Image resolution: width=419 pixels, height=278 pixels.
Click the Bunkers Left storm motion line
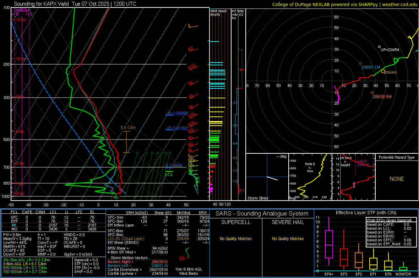[x=138, y=266]
